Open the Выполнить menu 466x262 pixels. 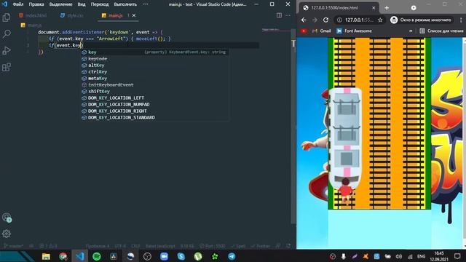coord(125,4)
